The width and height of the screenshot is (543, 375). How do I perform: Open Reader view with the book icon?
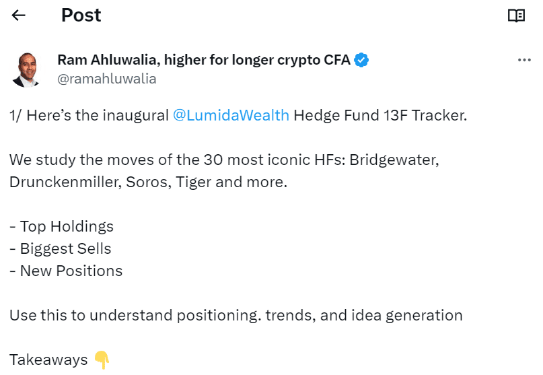tap(515, 15)
